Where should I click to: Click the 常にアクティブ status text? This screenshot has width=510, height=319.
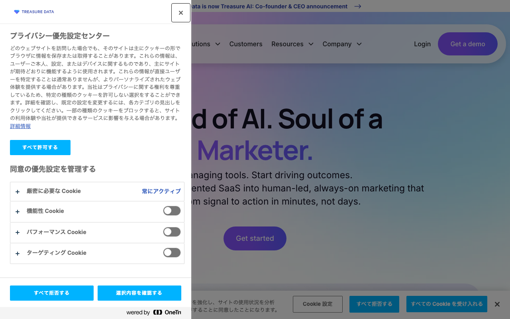click(x=161, y=191)
